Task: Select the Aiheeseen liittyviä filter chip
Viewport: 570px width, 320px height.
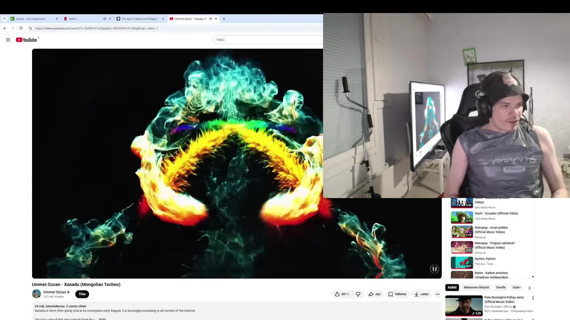Action: point(476,288)
